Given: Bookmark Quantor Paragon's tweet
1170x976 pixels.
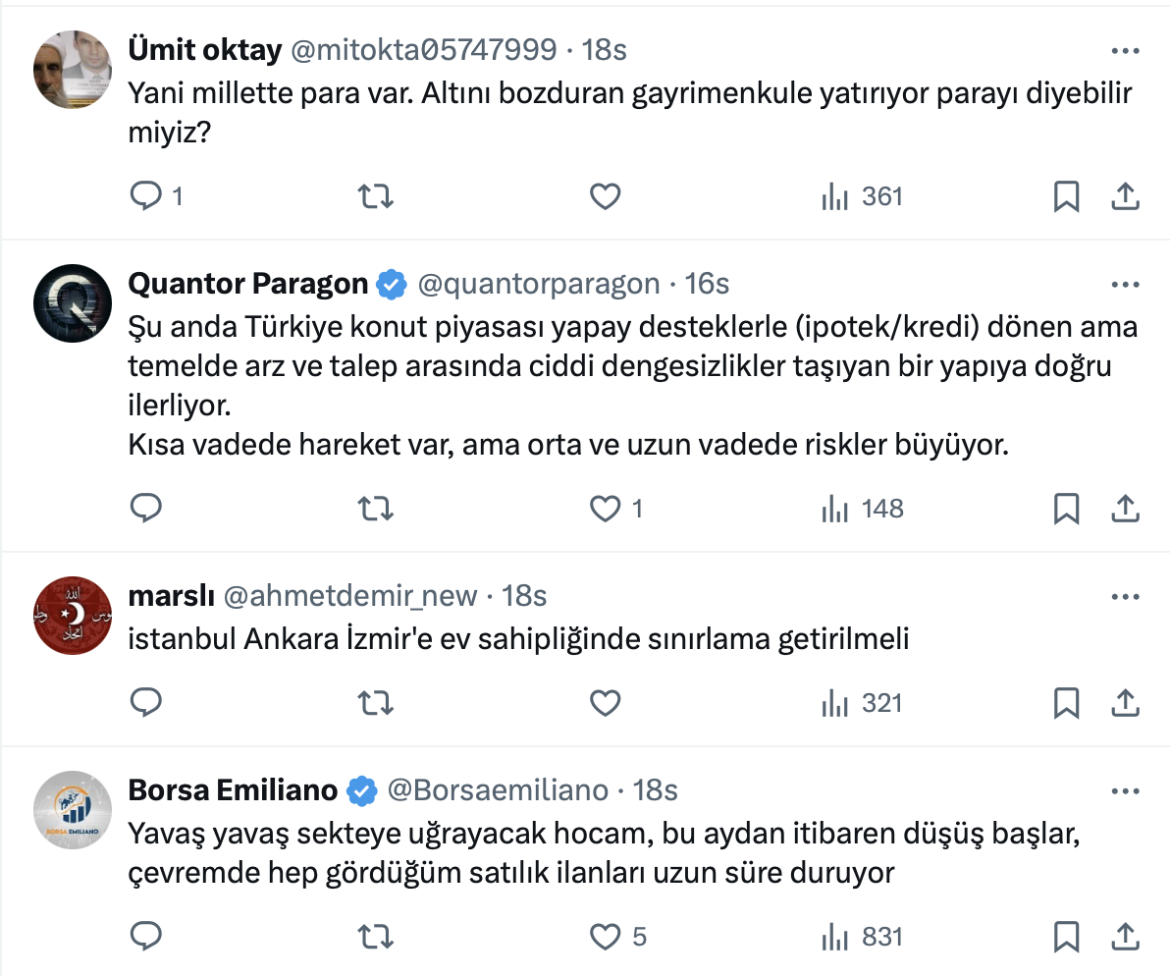Looking at the screenshot, I should pyautogui.click(x=1066, y=509).
